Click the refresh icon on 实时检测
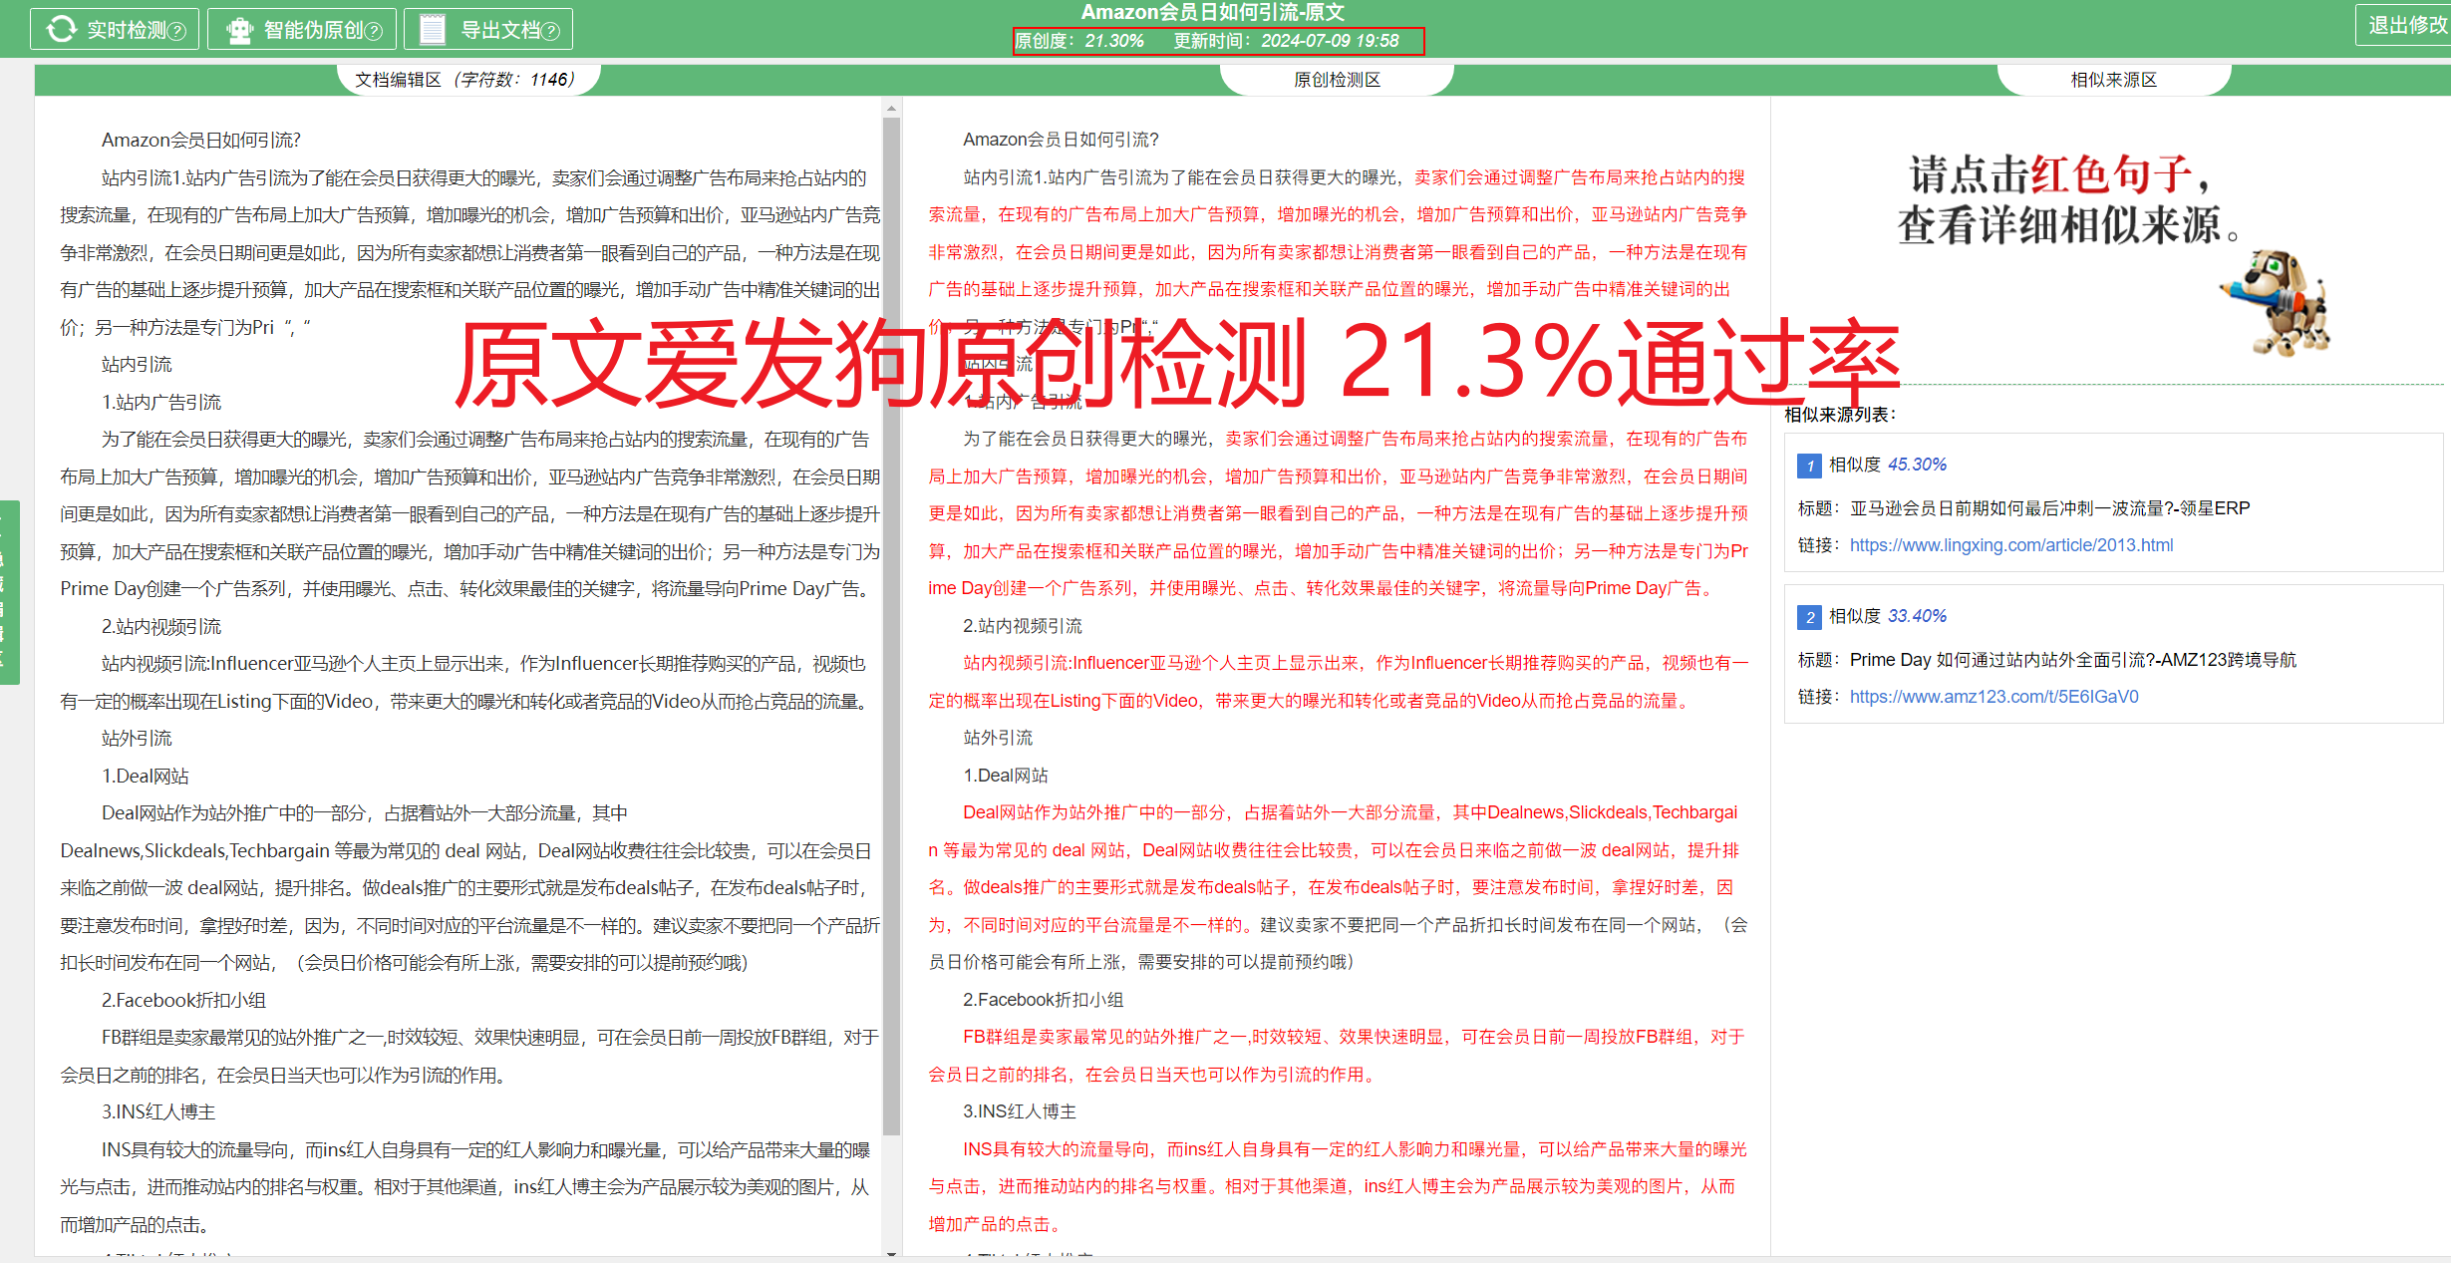 click(61, 29)
